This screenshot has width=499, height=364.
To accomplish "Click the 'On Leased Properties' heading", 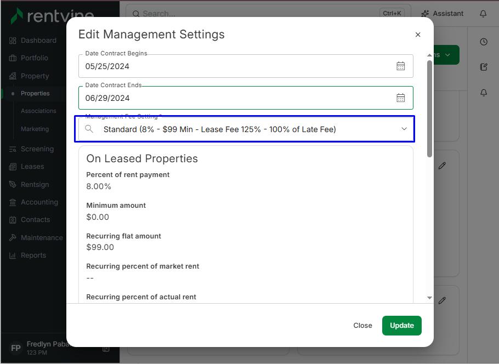I will [142, 158].
